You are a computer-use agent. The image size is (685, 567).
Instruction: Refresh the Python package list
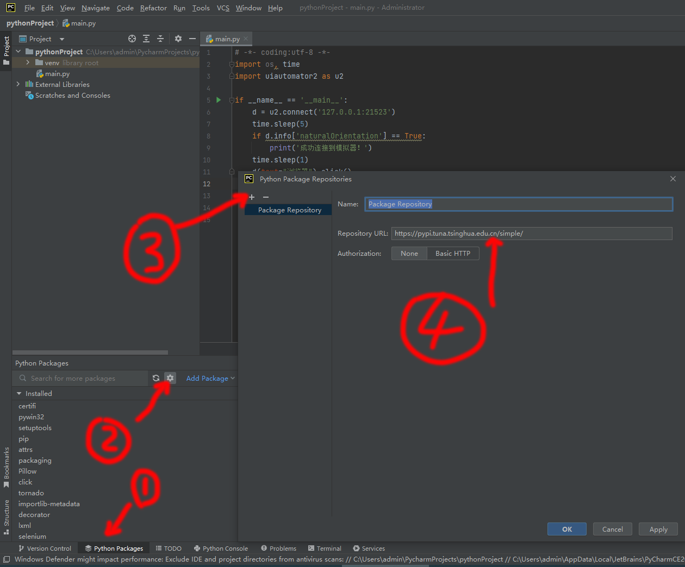[157, 377]
